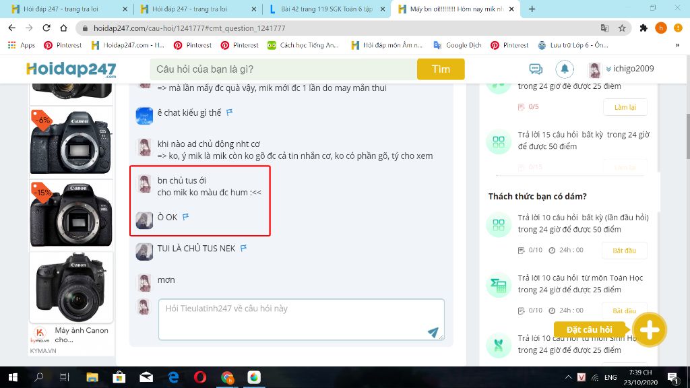Open Hoidap247 chat messages icon
This screenshot has height=388, width=690.
click(536, 69)
